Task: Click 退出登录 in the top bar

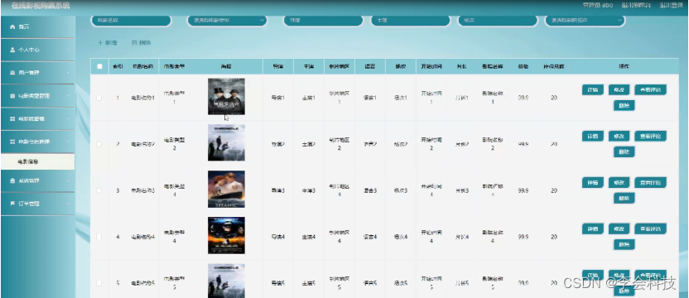Action: point(671,5)
